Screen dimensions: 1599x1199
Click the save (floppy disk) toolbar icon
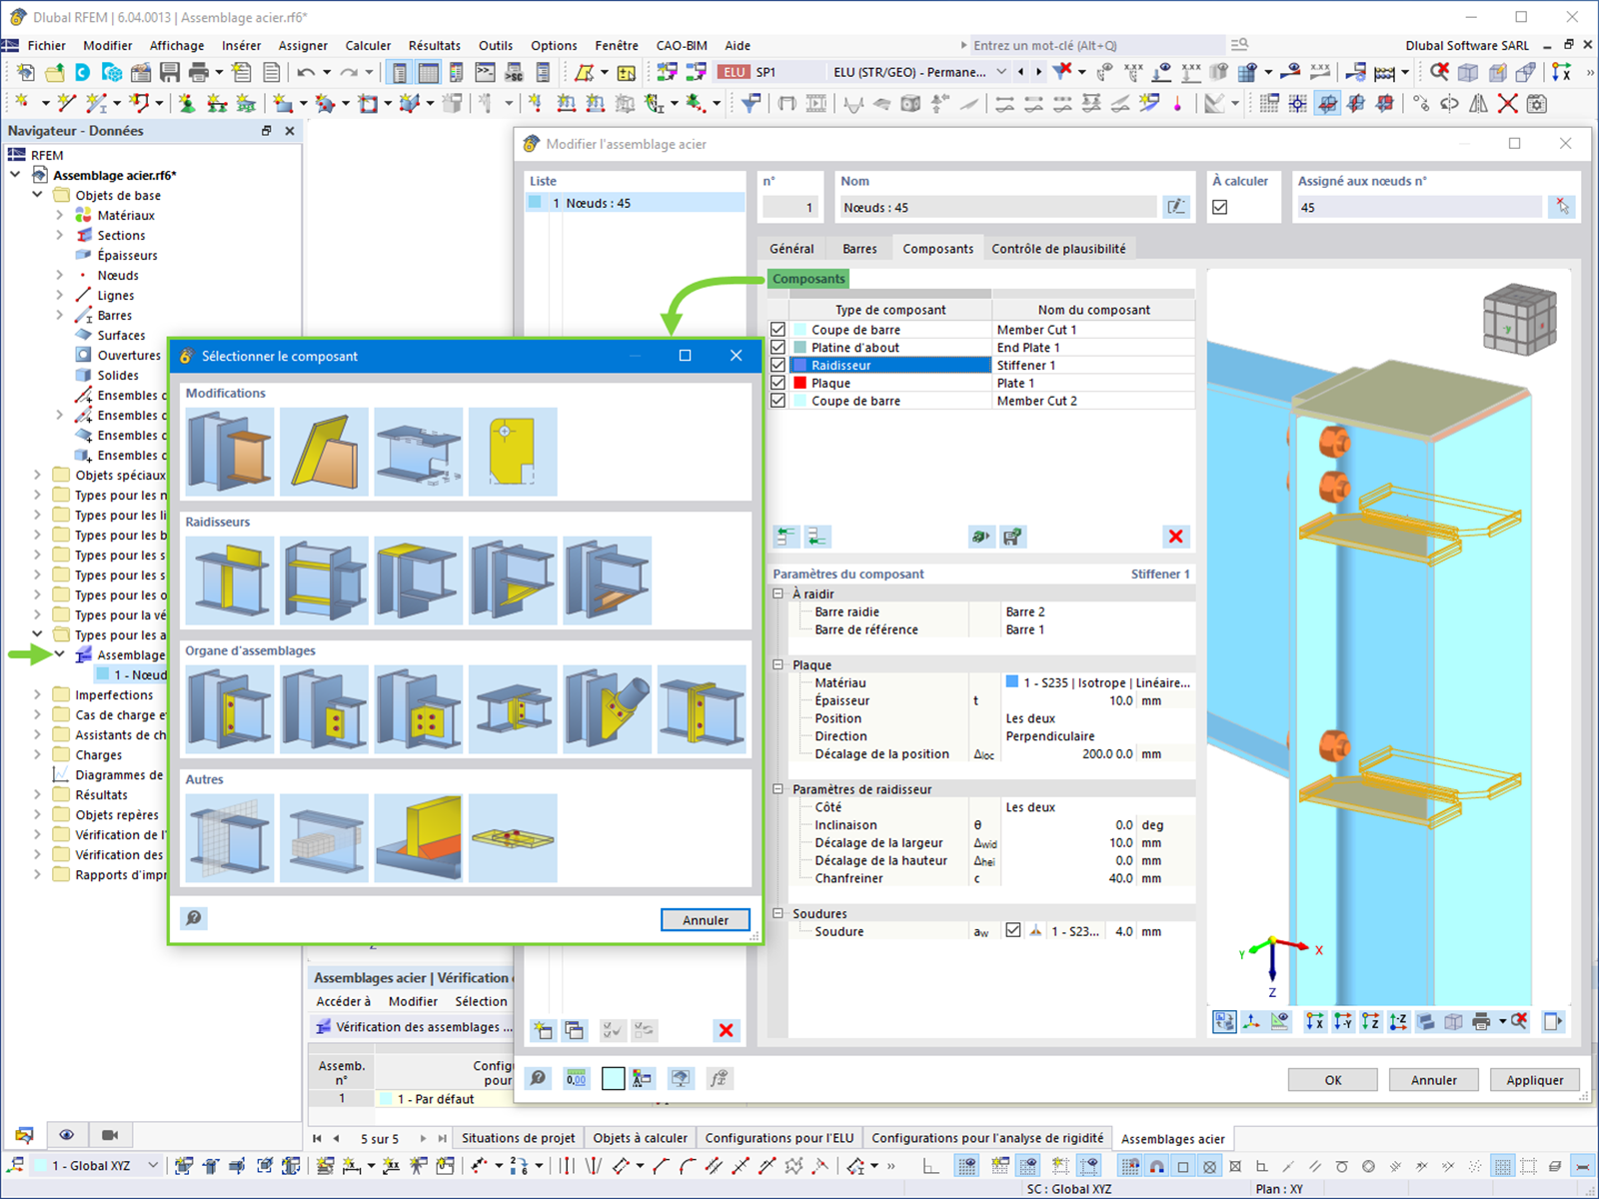tap(170, 72)
